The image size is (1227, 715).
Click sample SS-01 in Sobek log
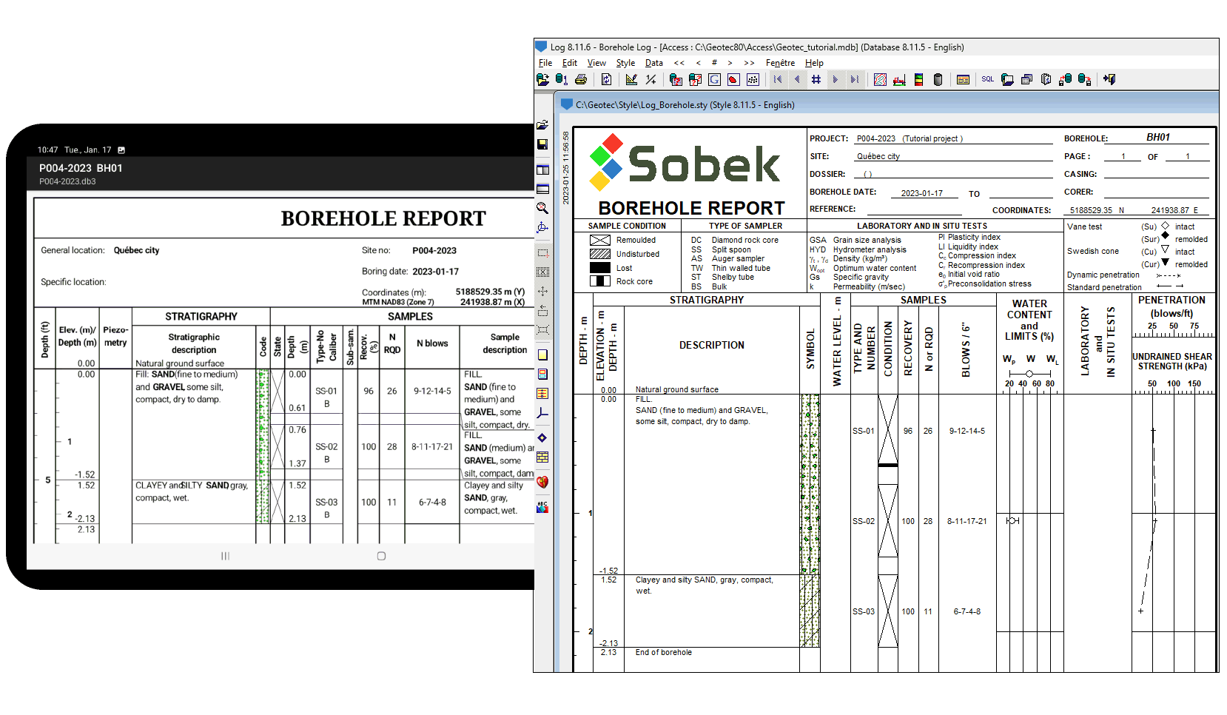tap(864, 431)
